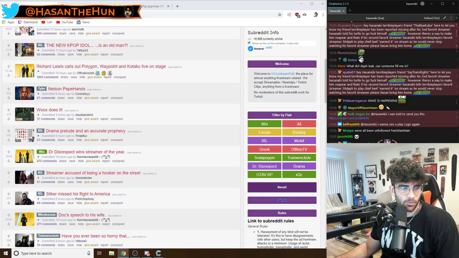The image size is (459, 258).
Task: Upvote the THE NEW KPOP IDOL post
Action: pyautogui.click(x=9, y=45)
